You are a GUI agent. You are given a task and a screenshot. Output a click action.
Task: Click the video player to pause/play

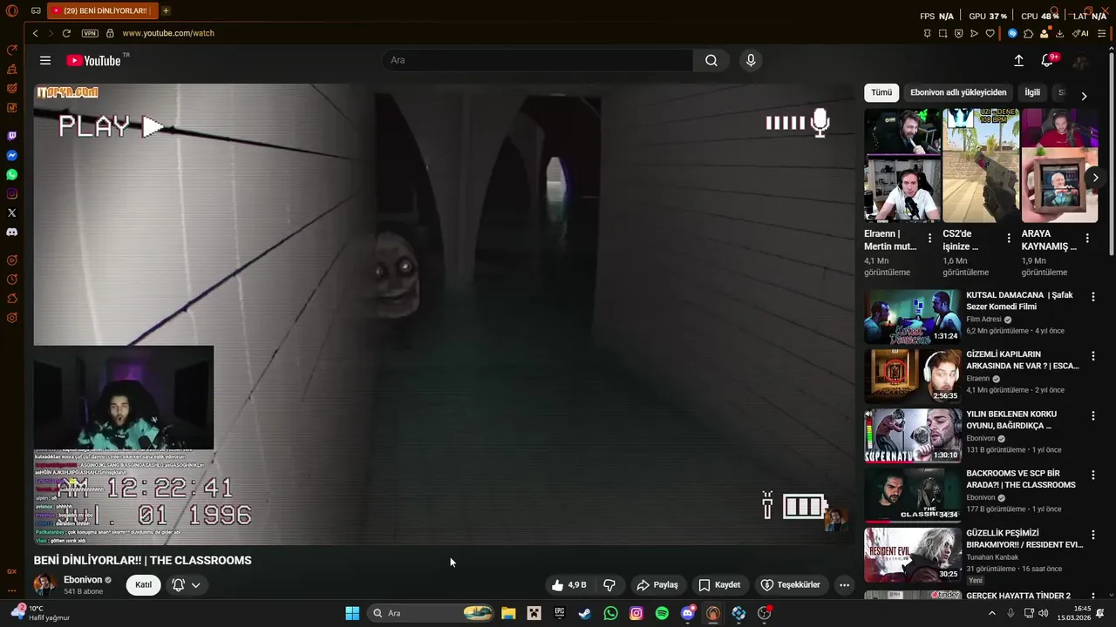[x=443, y=313]
